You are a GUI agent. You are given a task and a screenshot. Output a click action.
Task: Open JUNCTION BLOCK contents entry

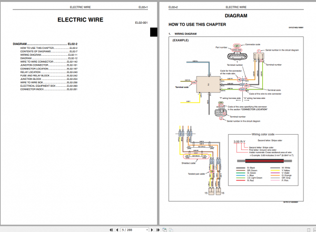pyautogui.click(x=49, y=79)
